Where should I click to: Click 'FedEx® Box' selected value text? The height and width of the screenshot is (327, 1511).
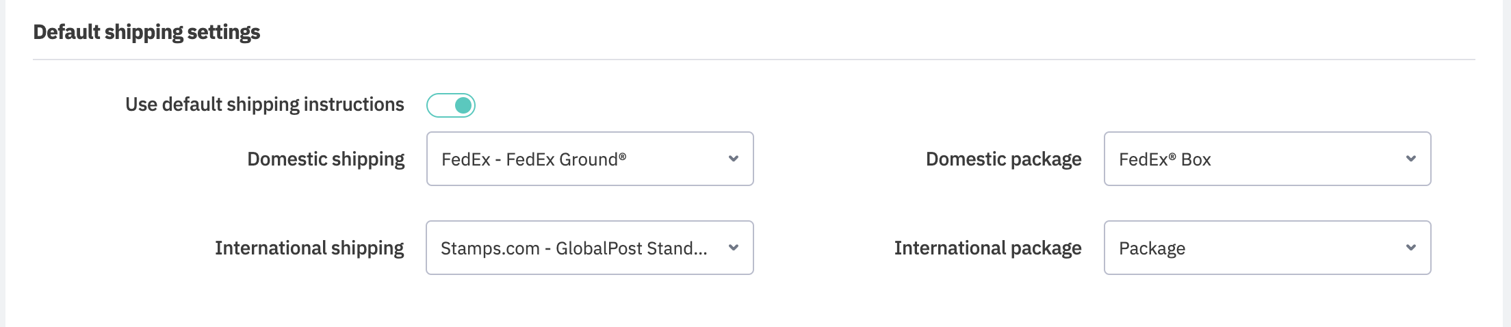point(1165,159)
